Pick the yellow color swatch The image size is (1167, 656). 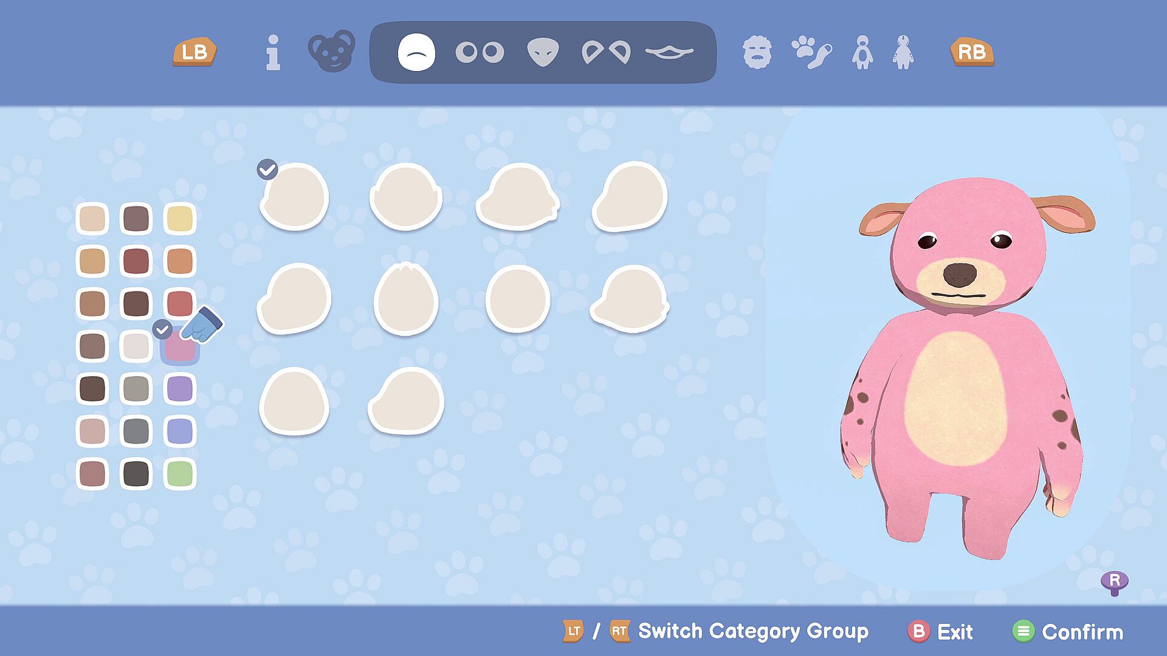click(x=180, y=219)
